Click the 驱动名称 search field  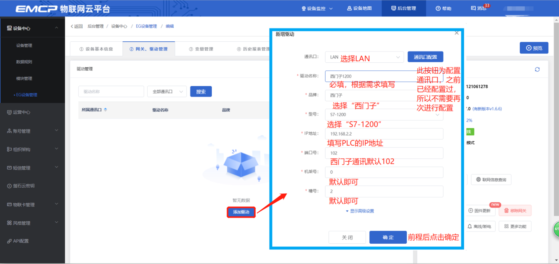[x=111, y=91]
